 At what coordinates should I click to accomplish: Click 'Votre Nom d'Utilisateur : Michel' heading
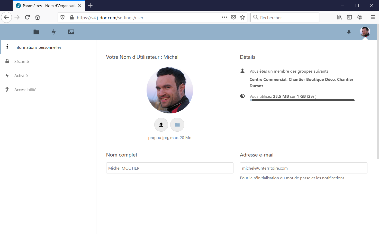coord(142,57)
